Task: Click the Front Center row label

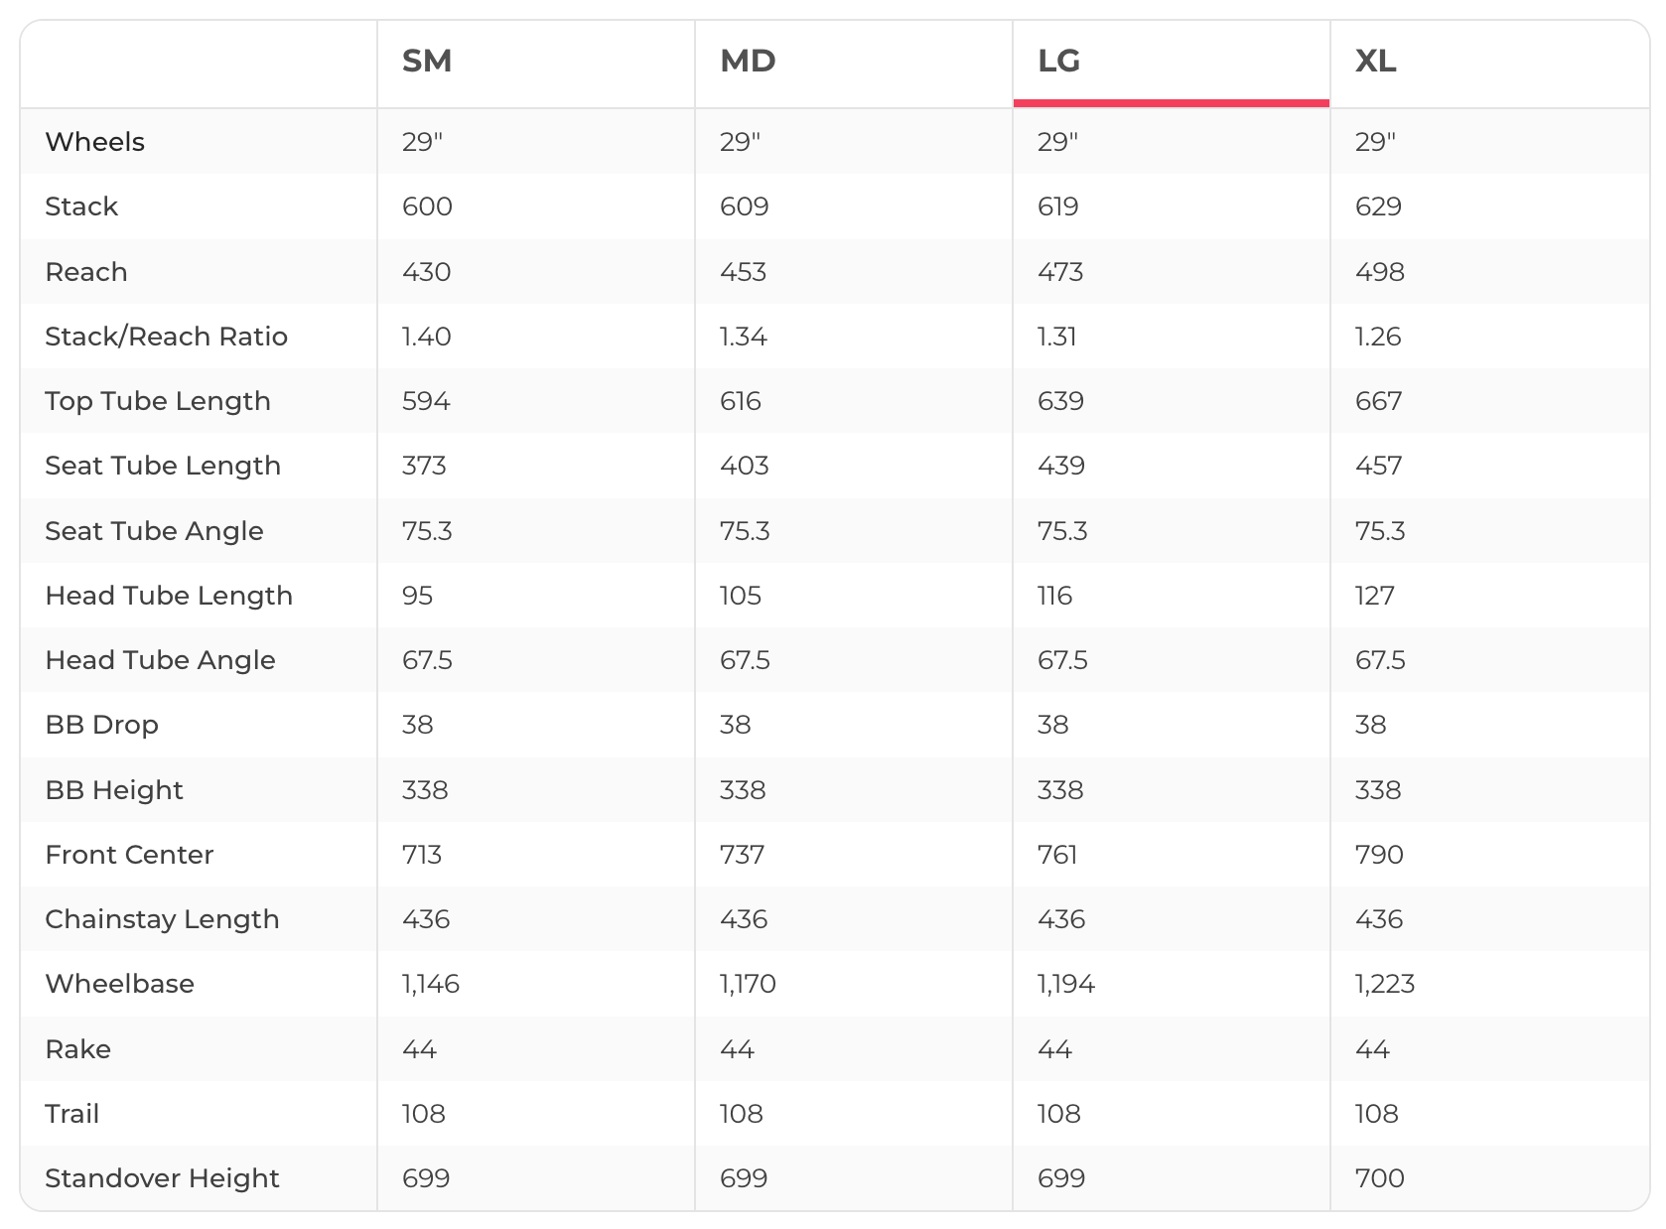Action: 129,855
